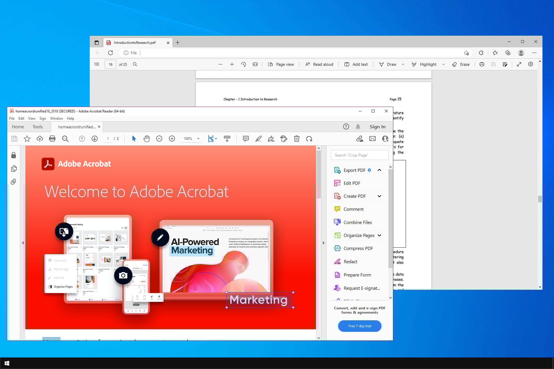
Task: Toggle Edge table of contents sidebar
Action: [x=97, y=64]
